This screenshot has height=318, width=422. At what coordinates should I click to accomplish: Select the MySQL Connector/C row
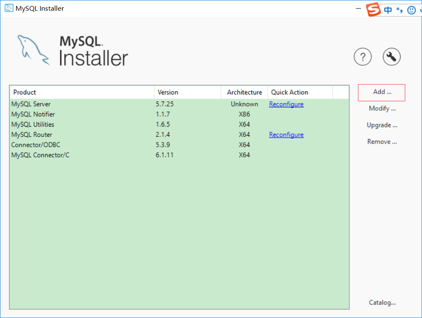[x=179, y=155]
